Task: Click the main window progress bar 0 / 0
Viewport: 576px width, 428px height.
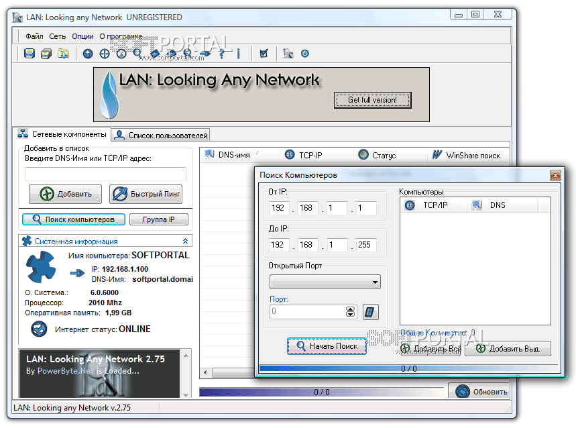Action: (321, 392)
